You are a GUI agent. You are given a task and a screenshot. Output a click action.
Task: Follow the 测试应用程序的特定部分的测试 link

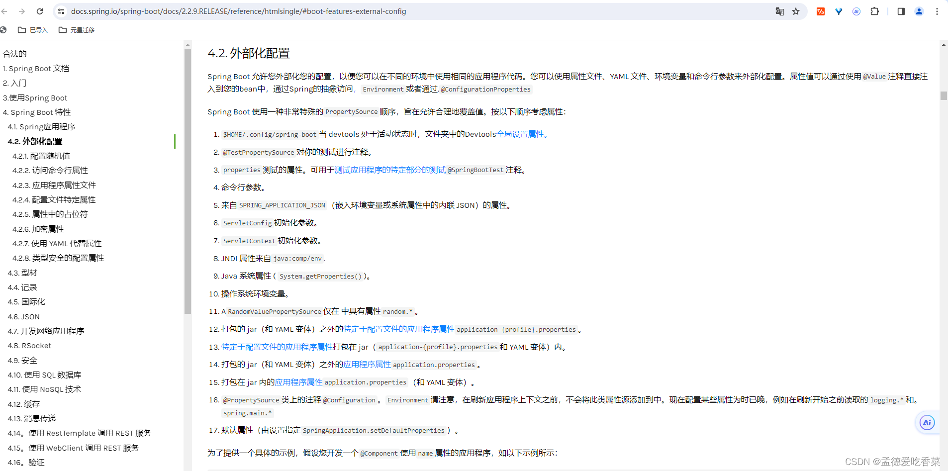click(x=390, y=170)
